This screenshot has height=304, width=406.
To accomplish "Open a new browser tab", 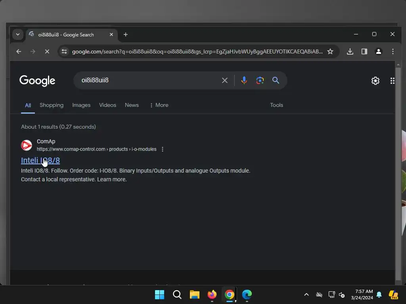I will click(126, 34).
